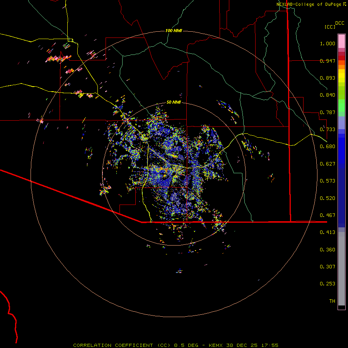
Task: Click the 0.5 DEG elevation text
Action: (186, 345)
